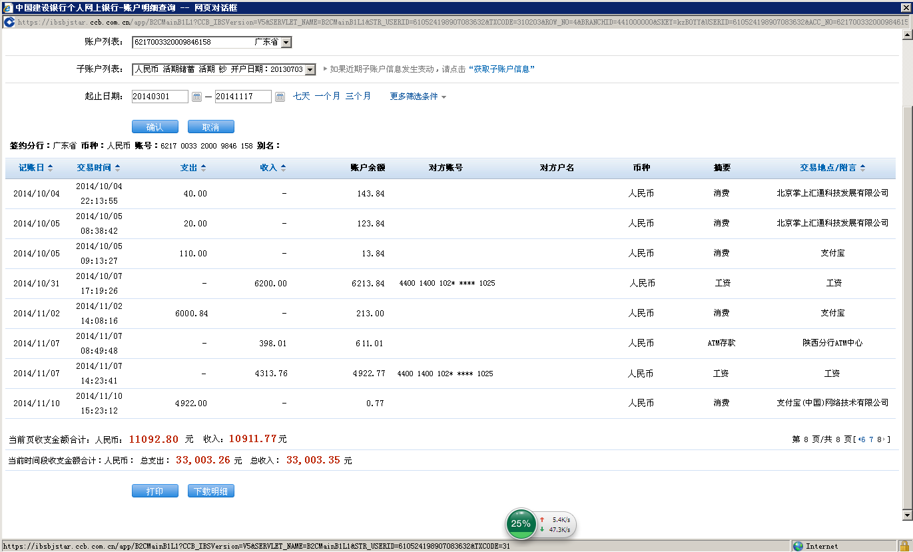Image resolution: width=913 pixels, height=552 pixels.
Task: Click the 确认 confirm button
Action: pyautogui.click(x=154, y=127)
